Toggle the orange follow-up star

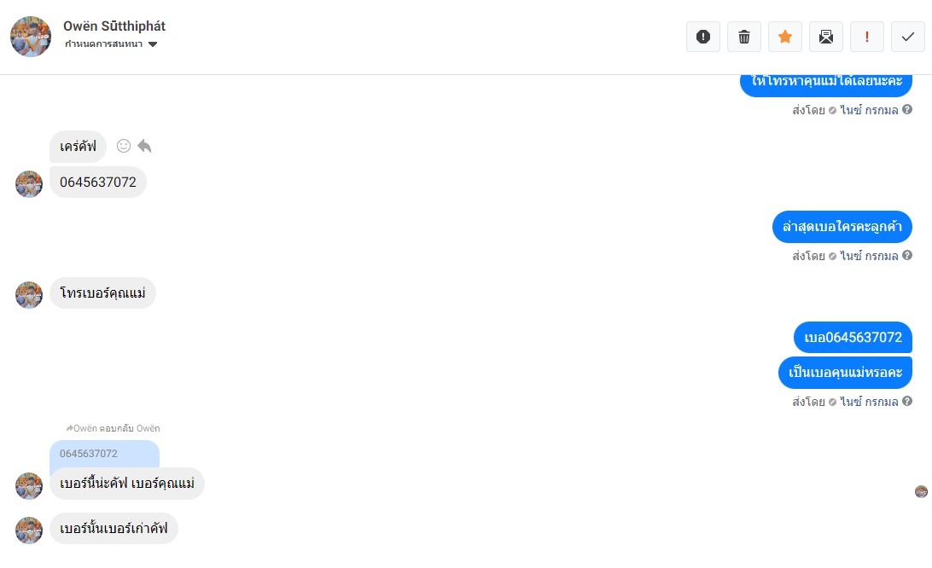pyautogui.click(x=785, y=37)
